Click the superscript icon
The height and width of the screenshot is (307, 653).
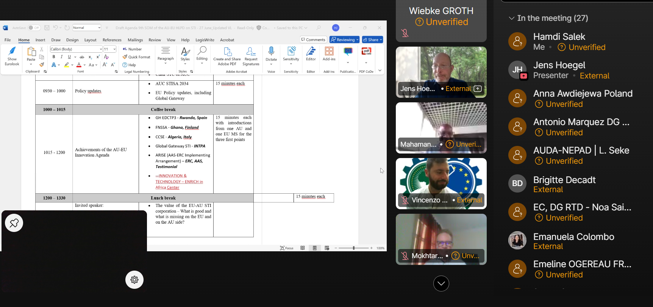(x=98, y=57)
